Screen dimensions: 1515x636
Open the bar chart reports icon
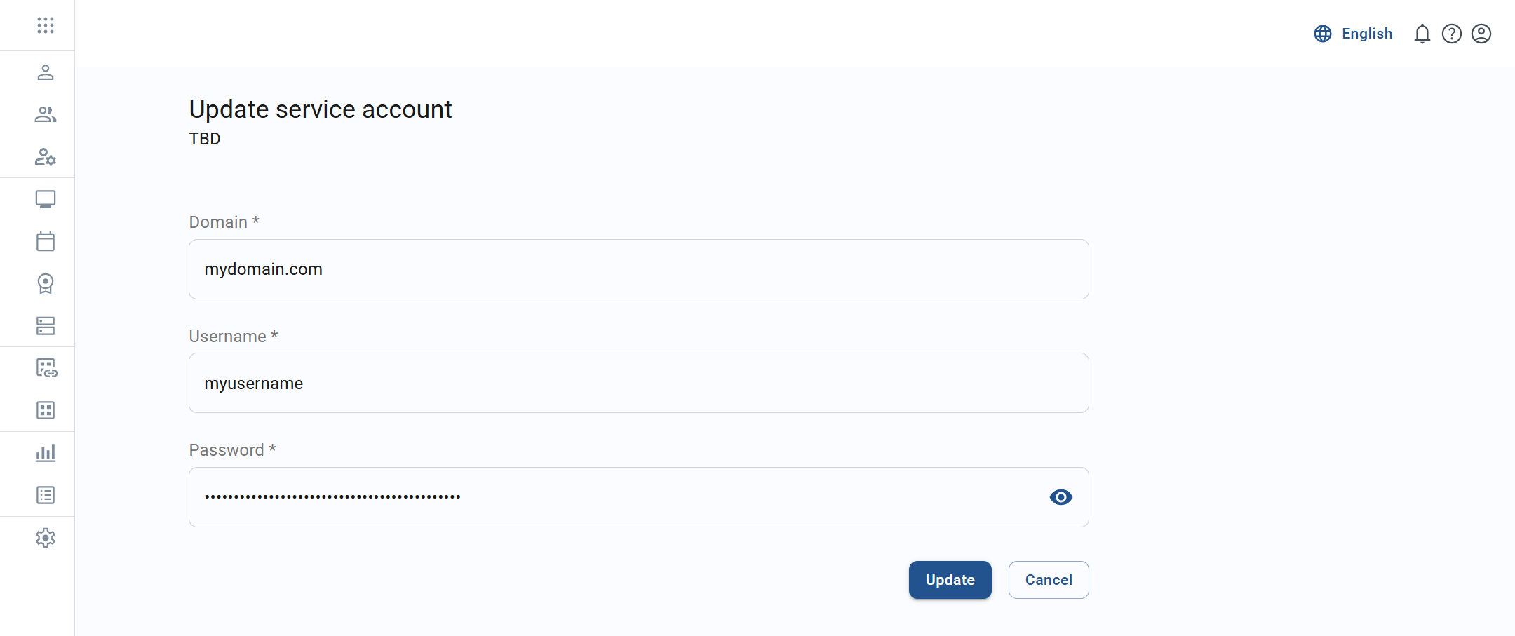tap(46, 452)
